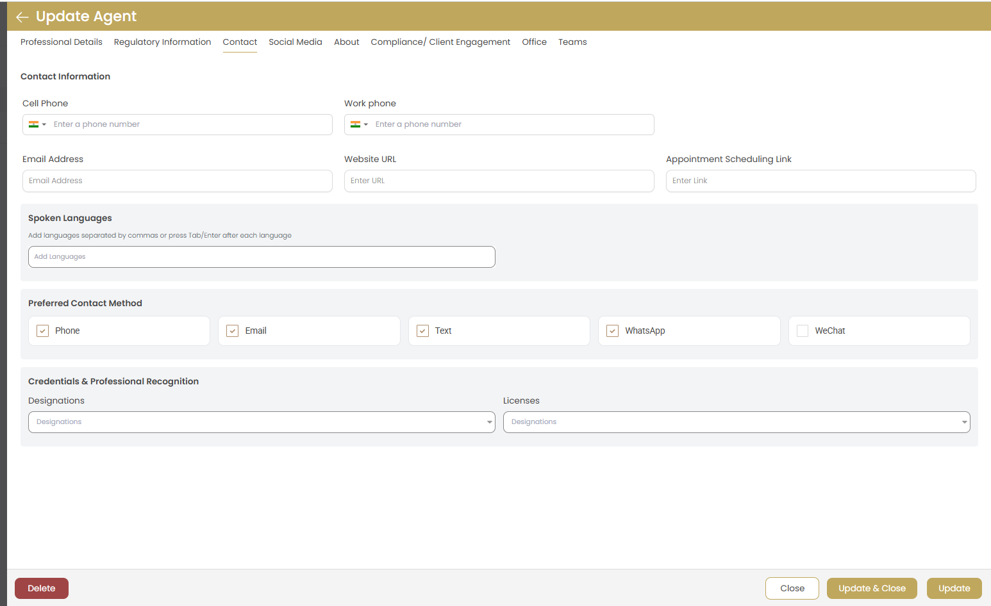Image resolution: width=991 pixels, height=606 pixels.
Task: Enable the WeChat contact method
Action: coord(802,331)
